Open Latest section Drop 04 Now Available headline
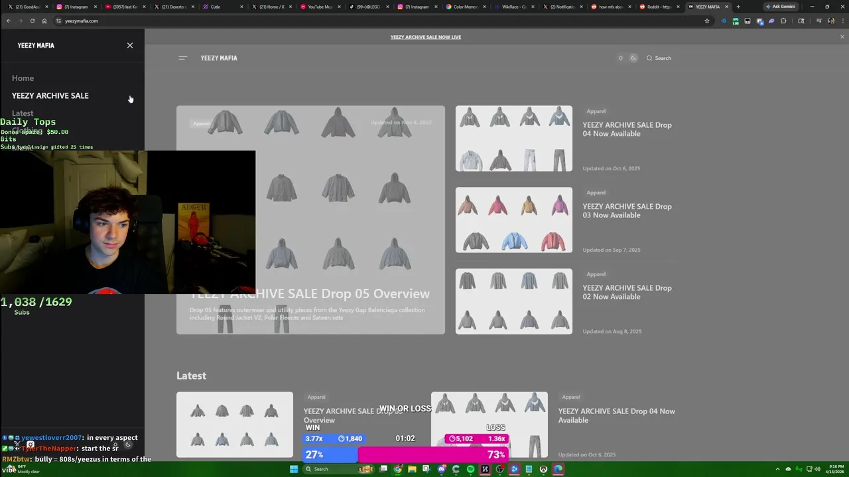 point(617,415)
